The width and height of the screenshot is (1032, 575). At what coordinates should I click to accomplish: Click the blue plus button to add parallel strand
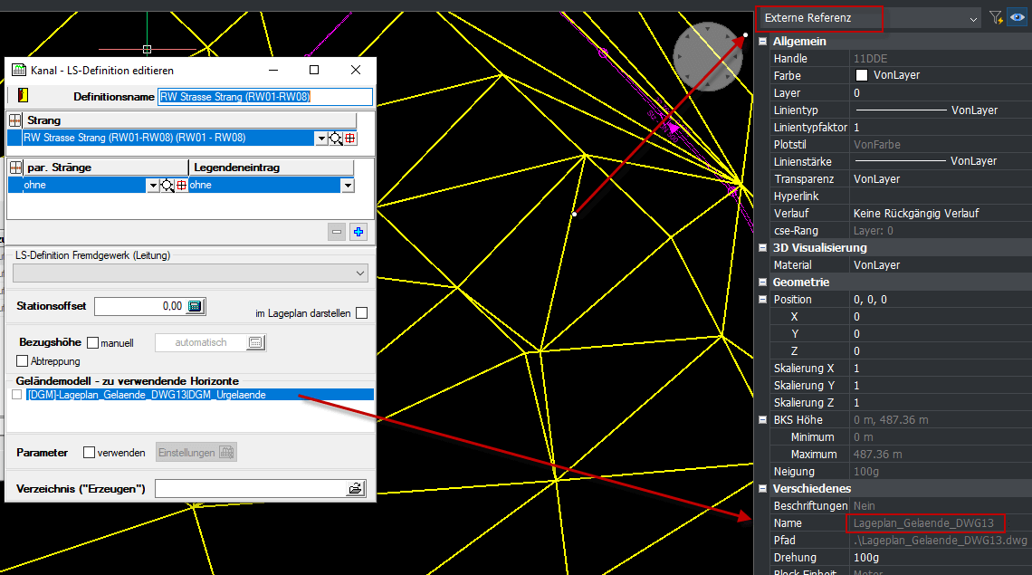[x=358, y=232]
